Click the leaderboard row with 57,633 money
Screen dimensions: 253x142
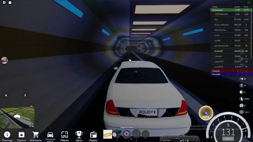231,46
